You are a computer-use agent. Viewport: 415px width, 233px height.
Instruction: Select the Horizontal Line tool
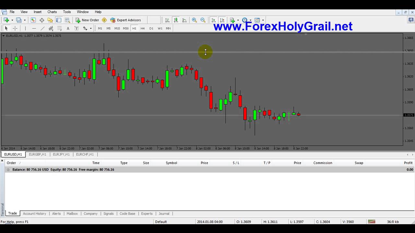coord(34,28)
